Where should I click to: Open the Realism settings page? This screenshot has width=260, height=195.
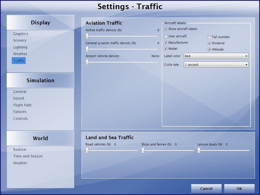(x=20, y=150)
